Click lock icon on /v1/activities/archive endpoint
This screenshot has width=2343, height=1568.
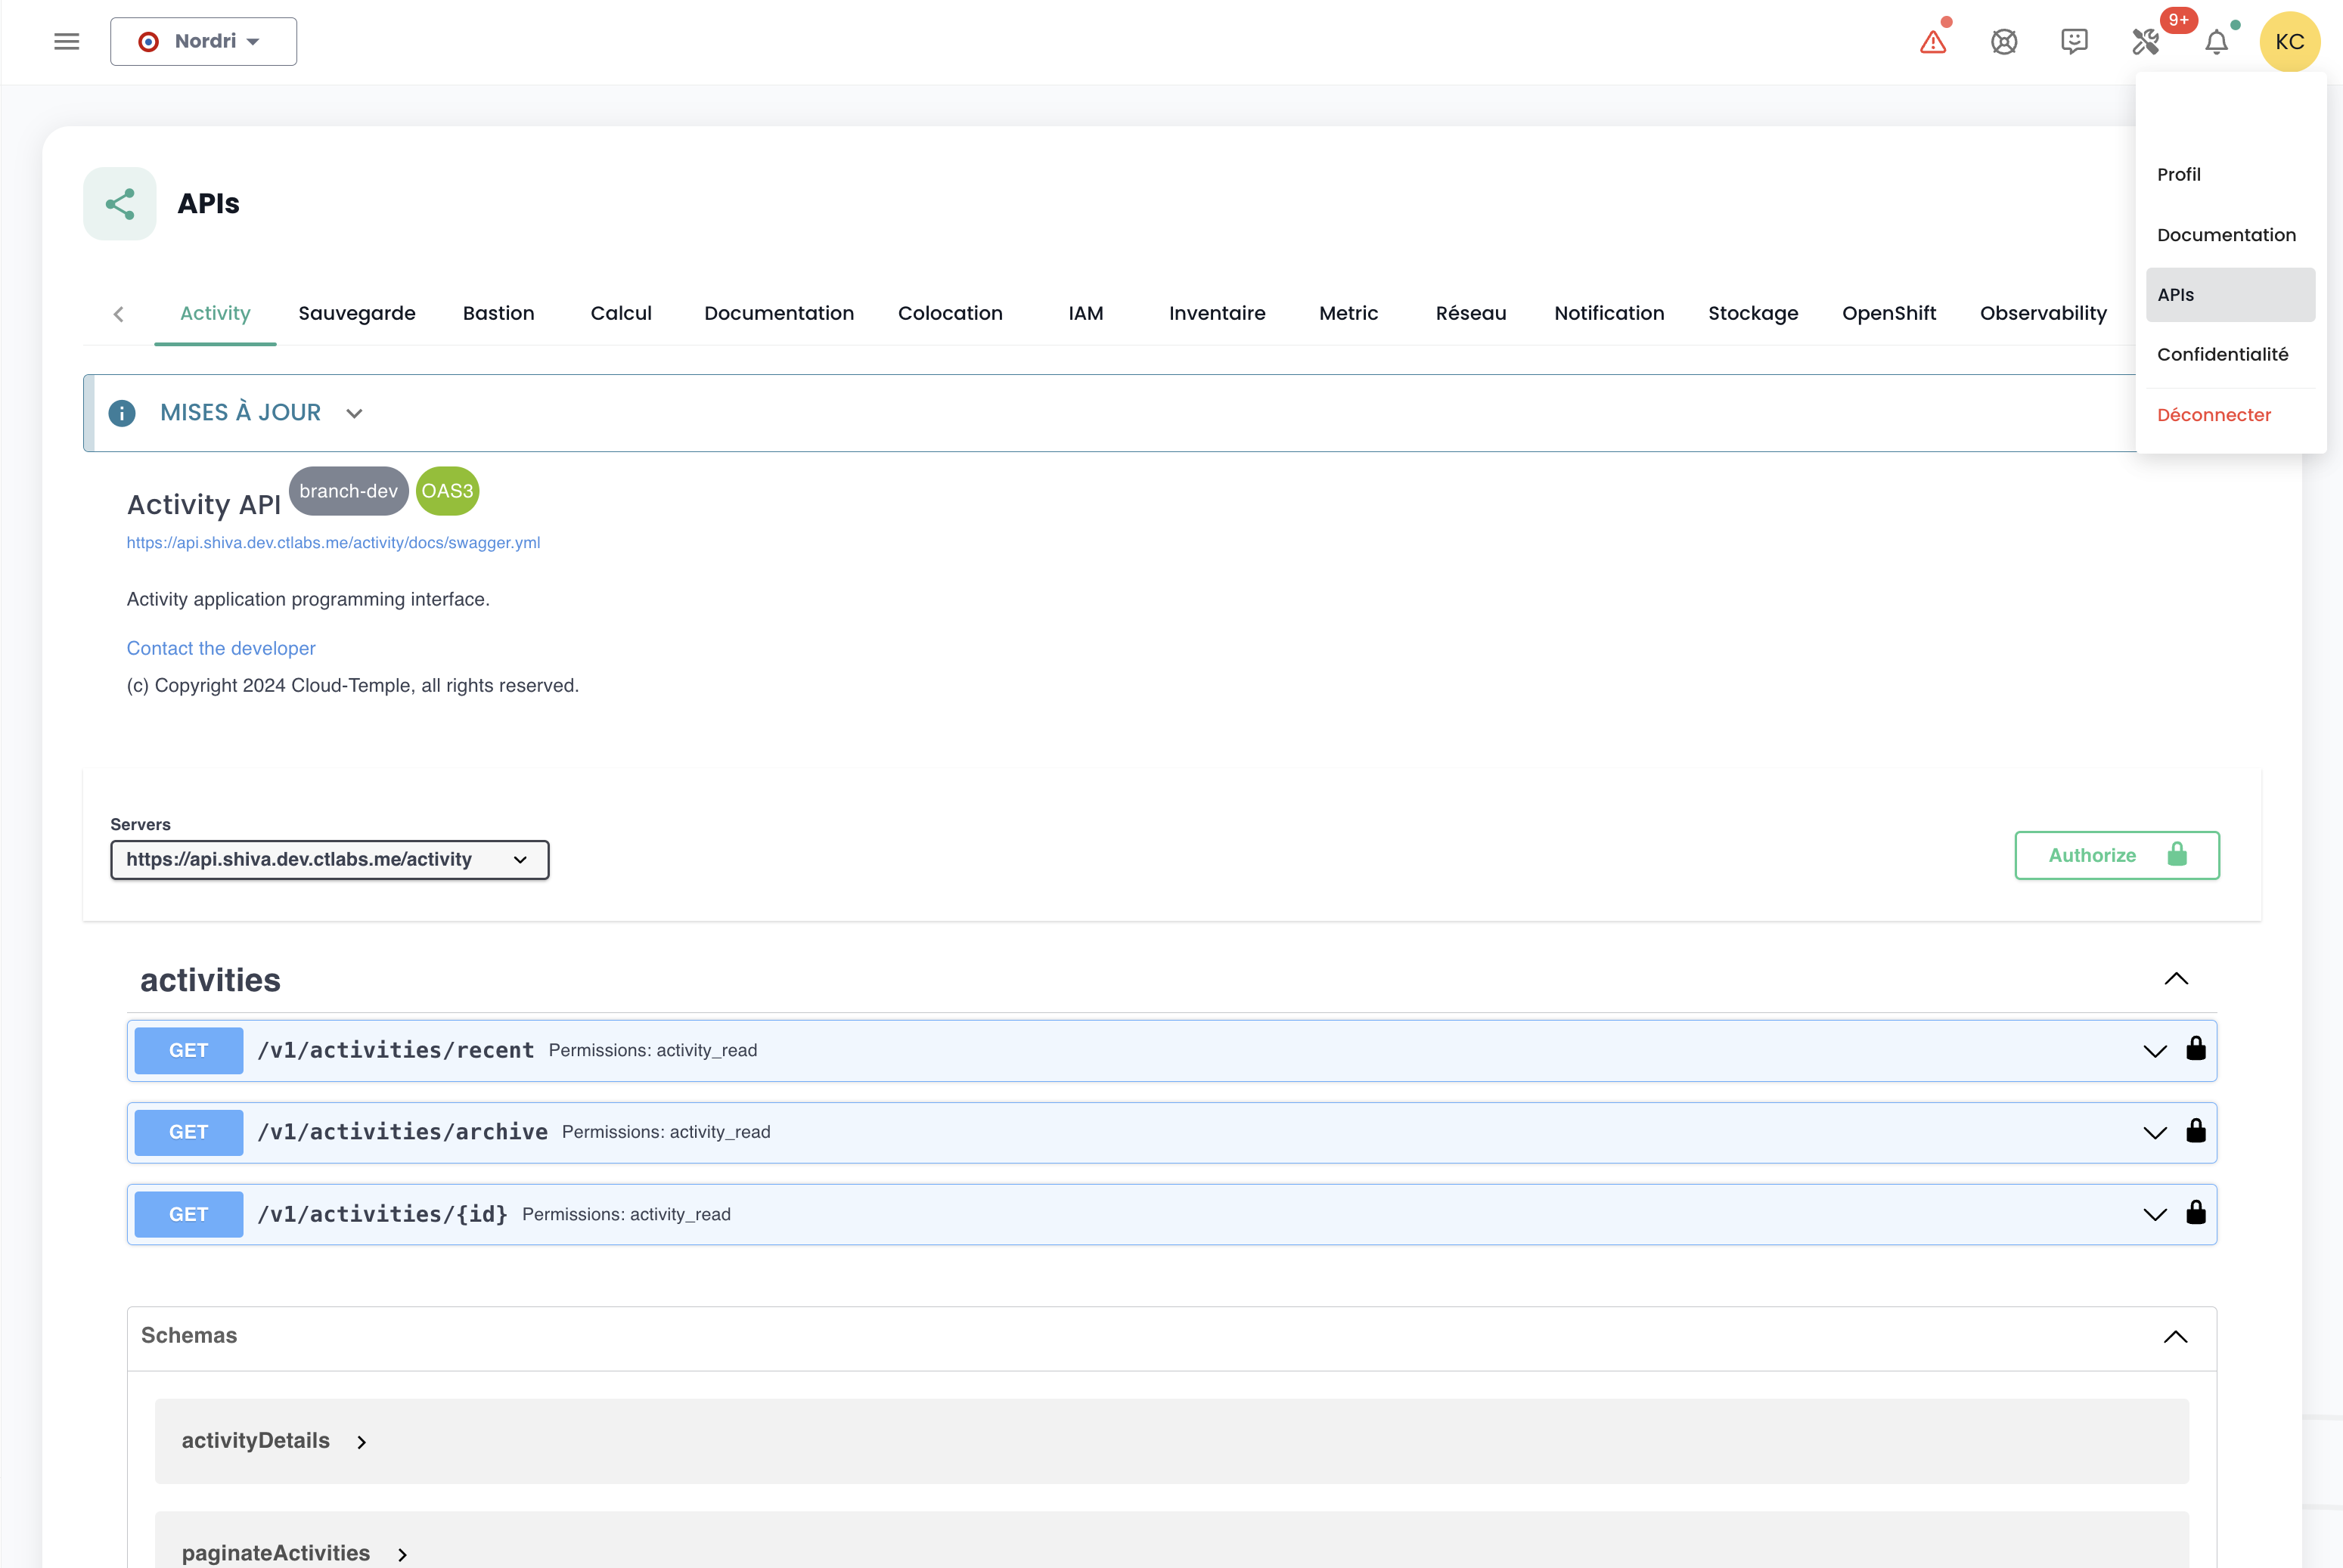(2196, 1131)
